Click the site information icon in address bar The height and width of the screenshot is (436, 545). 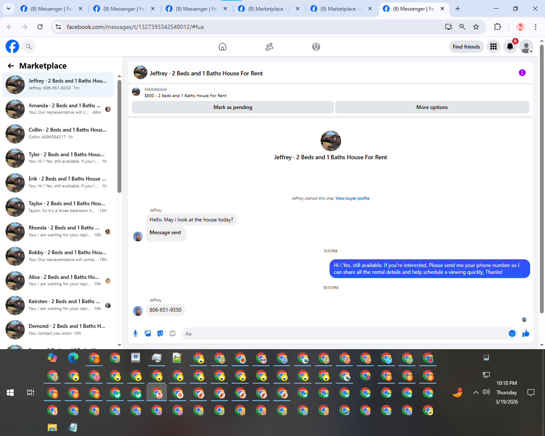tap(59, 27)
